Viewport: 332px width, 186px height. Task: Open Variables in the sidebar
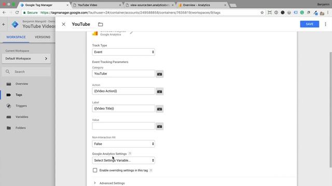pos(22,117)
